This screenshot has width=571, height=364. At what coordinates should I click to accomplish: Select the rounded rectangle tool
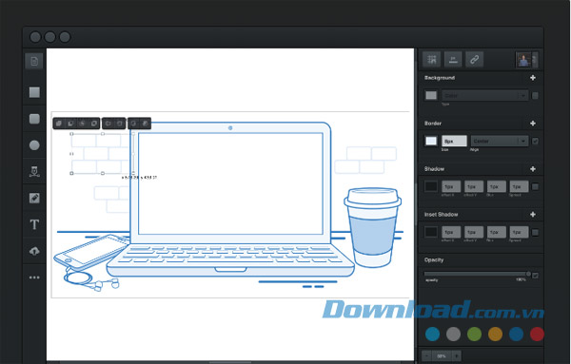(x=34, y=119)
